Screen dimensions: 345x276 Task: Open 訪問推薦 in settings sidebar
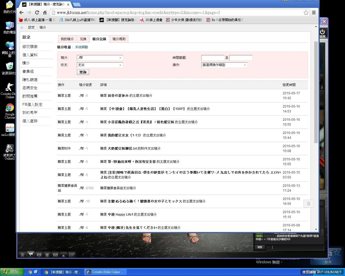(x=30, y=96)
